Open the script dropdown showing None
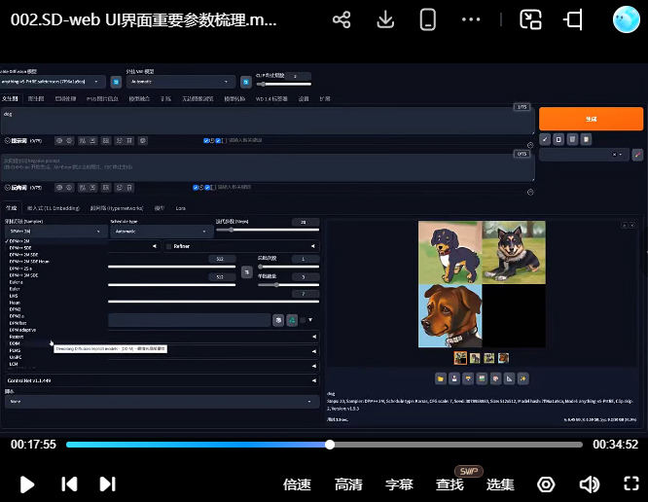 (161, 401)
